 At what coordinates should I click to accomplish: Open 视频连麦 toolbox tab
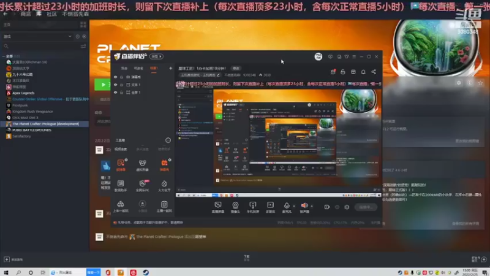(x=121, y=149)
